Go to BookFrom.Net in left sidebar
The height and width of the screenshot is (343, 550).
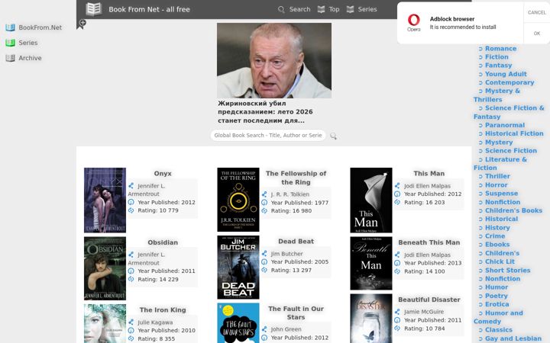click(40, 27)
